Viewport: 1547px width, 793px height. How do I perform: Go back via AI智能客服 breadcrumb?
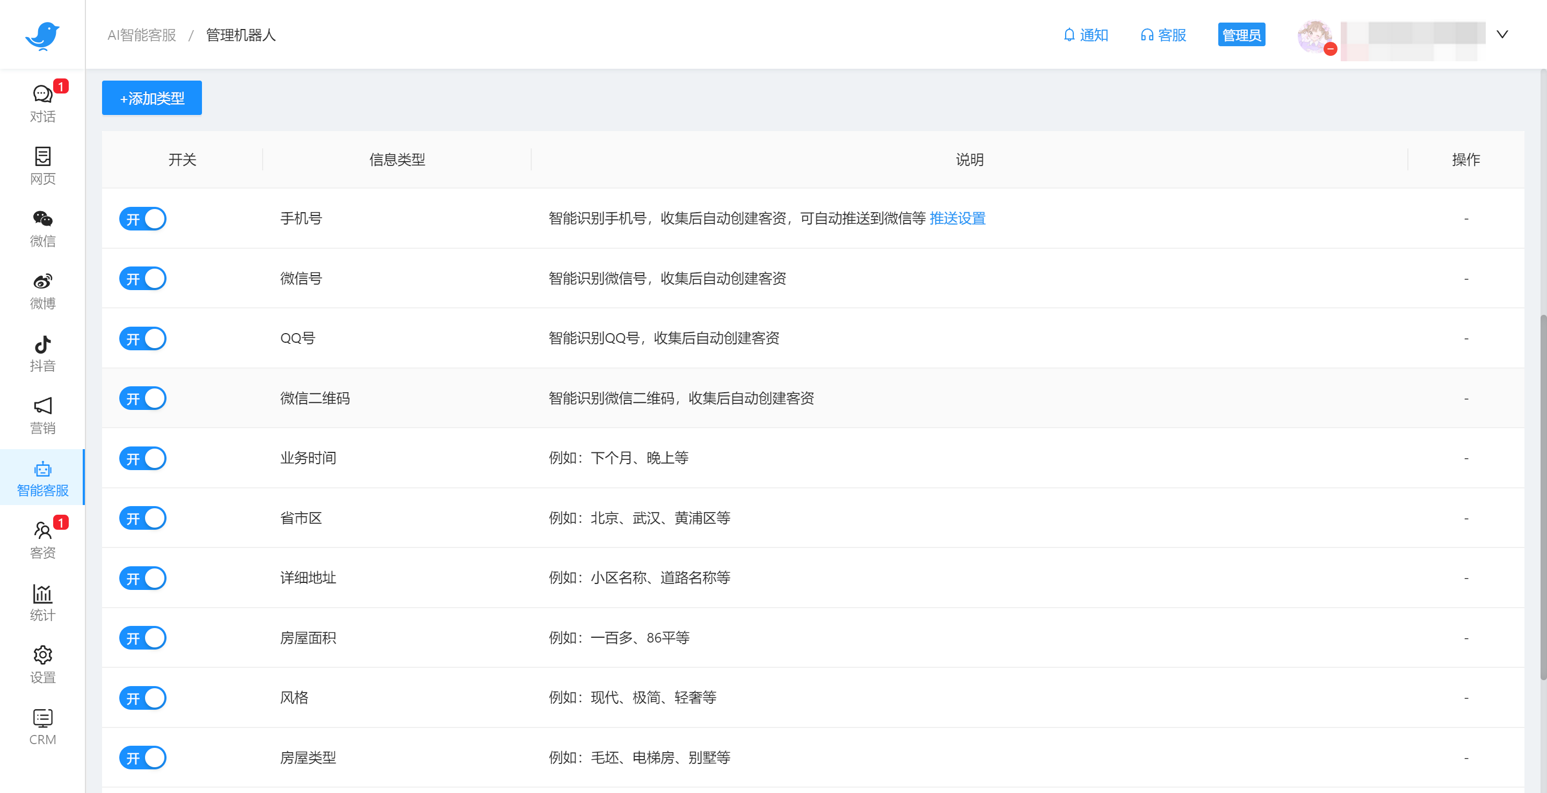[x=141, y=35]
